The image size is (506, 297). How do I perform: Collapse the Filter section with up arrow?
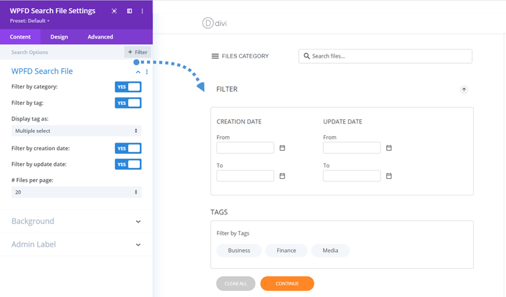(x=464, y=89)
